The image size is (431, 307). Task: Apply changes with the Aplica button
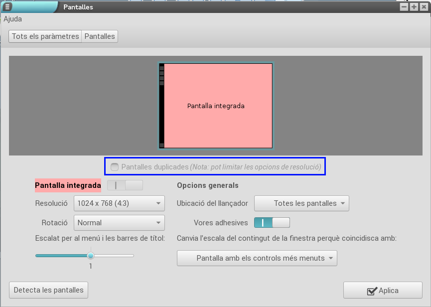[383, 291]
